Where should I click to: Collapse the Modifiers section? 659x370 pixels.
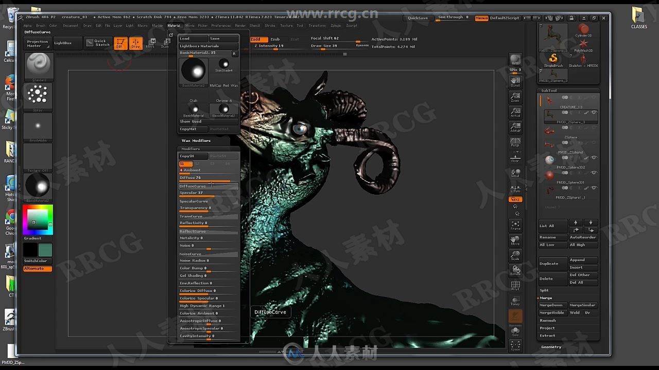190,149
